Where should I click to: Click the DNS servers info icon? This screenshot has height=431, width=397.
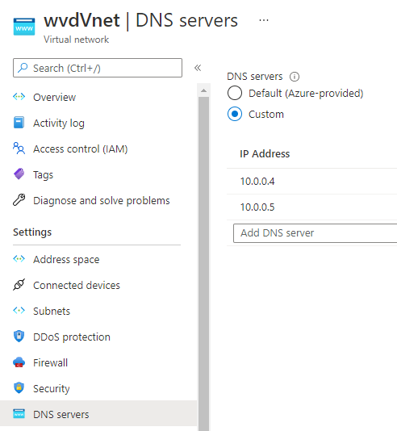tap(295, 77)
